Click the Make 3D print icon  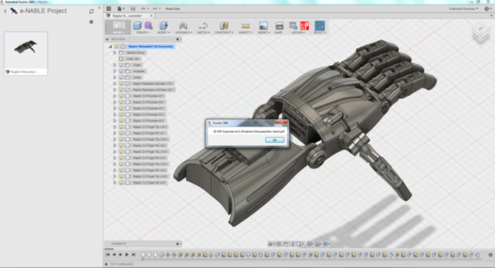point(279,26)
